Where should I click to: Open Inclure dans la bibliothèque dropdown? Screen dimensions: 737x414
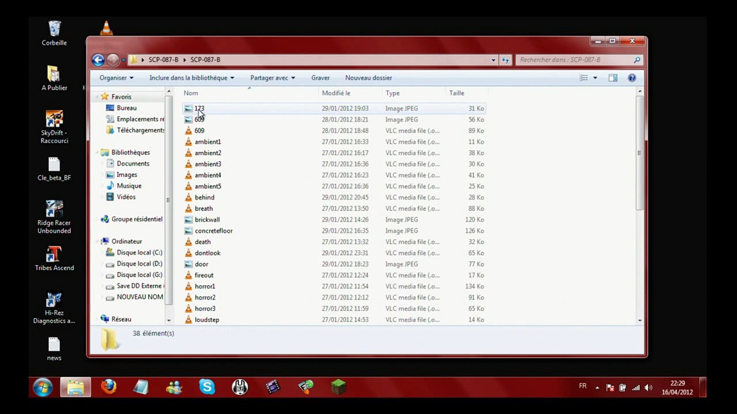pos(192,78)
